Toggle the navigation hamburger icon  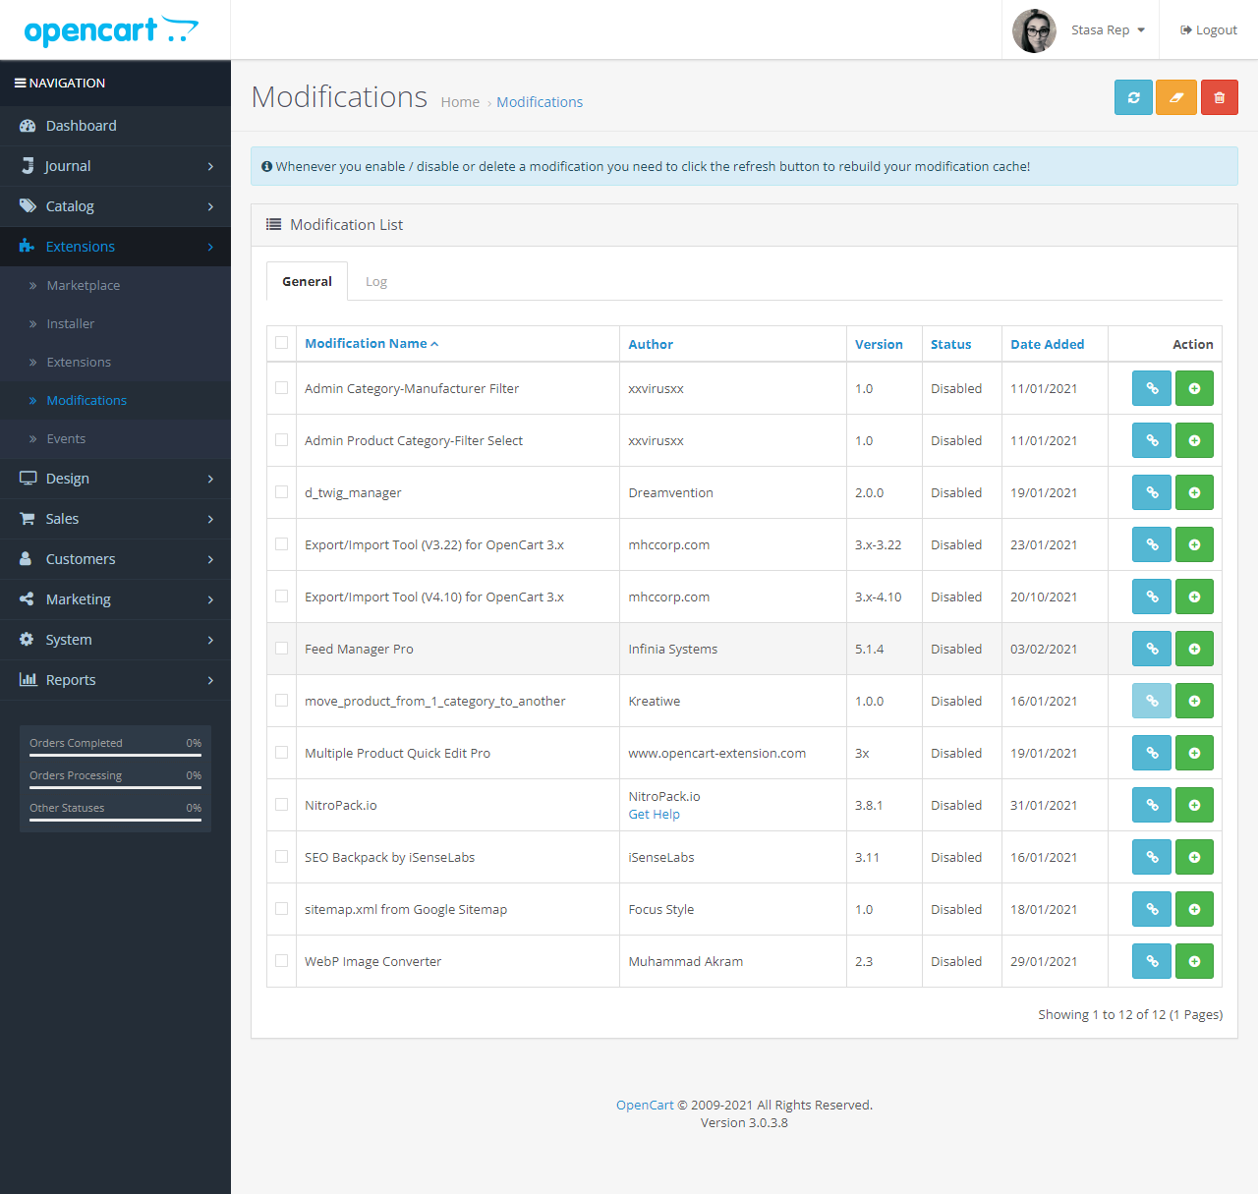20,83
